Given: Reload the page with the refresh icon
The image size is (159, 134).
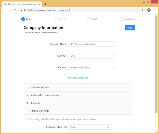Looking at the screenshot, I should (15, 10).
